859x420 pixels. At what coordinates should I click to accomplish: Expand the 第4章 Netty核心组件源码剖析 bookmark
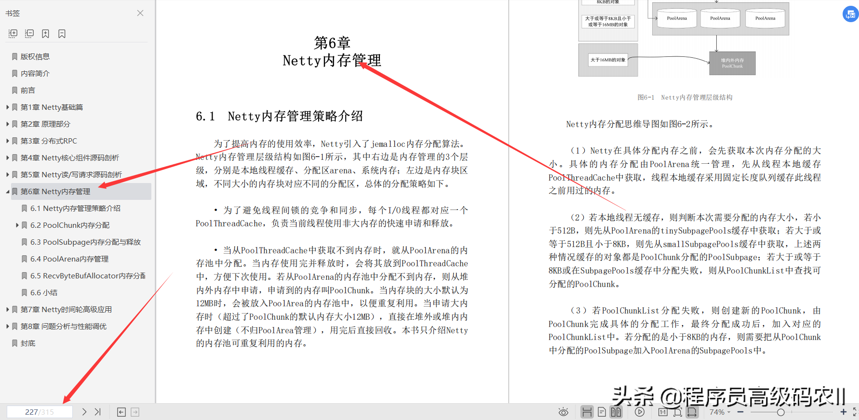[8, 157]
